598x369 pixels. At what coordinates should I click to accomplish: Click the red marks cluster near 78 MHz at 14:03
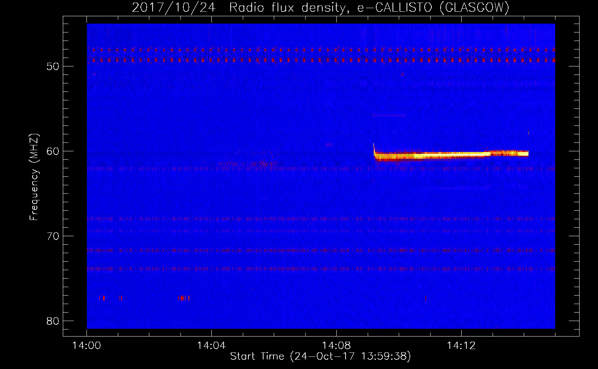(x=184, y=298)
